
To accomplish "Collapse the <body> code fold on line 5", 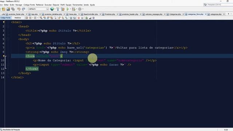I will click(8, 39).
